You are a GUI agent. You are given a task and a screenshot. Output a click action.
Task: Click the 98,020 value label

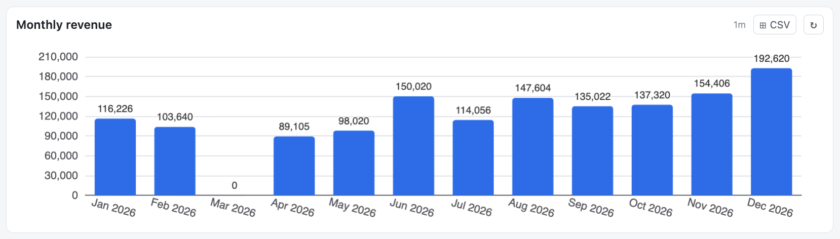pos(354,121)
